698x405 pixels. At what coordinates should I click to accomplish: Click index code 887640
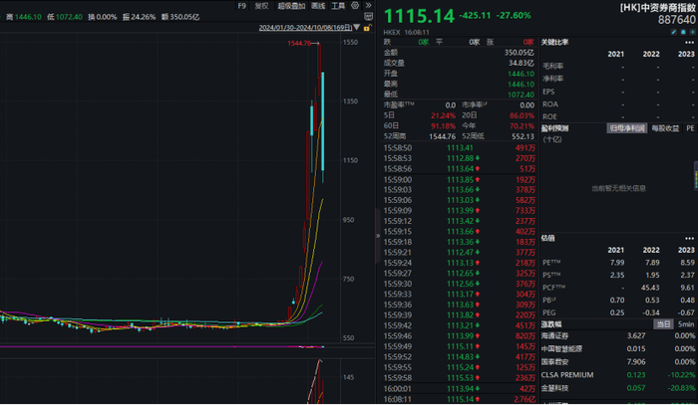(x=677, y=20)
